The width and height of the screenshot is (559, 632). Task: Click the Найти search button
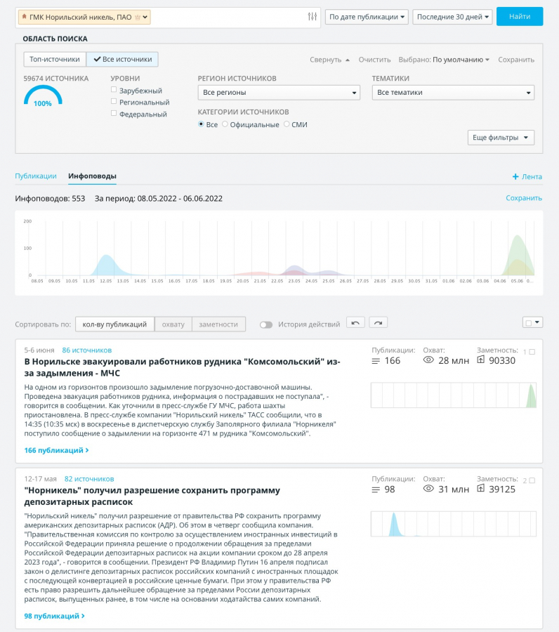coord(520,17)
